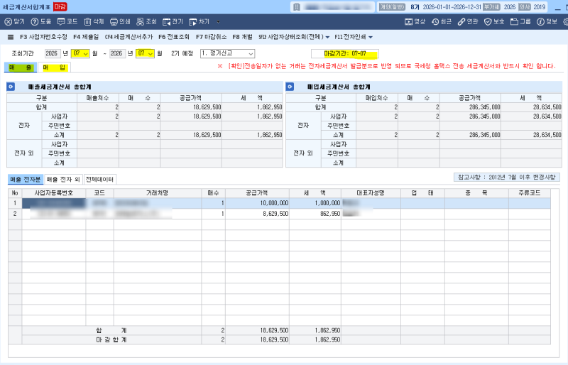
Task: Click the 종목 column header
Action: [x=476, y=193]
